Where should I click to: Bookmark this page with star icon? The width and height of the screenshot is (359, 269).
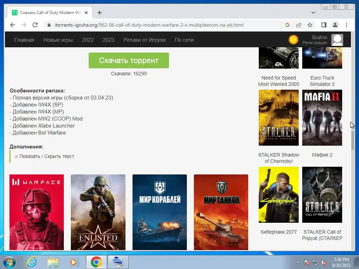point(310,25)
